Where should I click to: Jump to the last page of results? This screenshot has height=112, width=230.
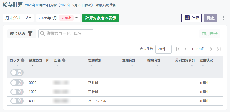click(x=219, y=49)
